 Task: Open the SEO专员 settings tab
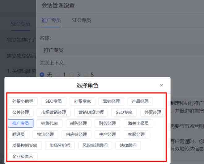[82, 20]
